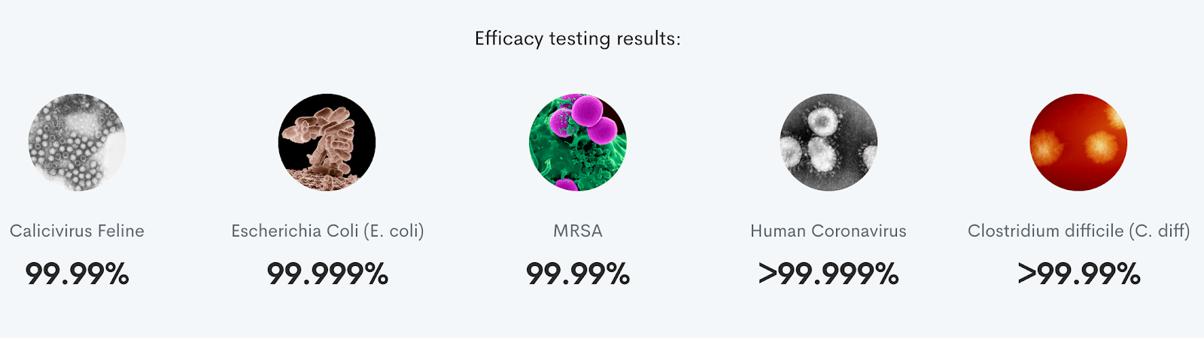This screenshot has width=1204, height=338.
Task: Select the red C. diff culture image
Action: [x=1078, y=142]
